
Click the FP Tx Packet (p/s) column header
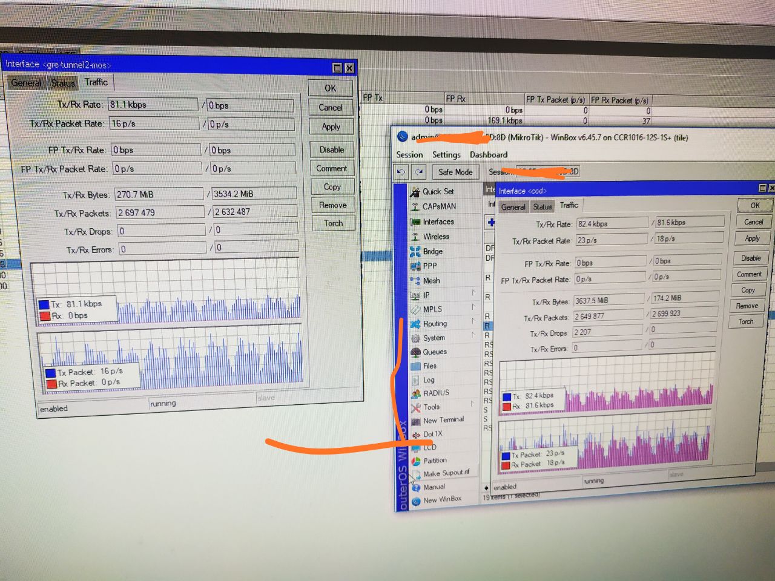tap(556, 100)
